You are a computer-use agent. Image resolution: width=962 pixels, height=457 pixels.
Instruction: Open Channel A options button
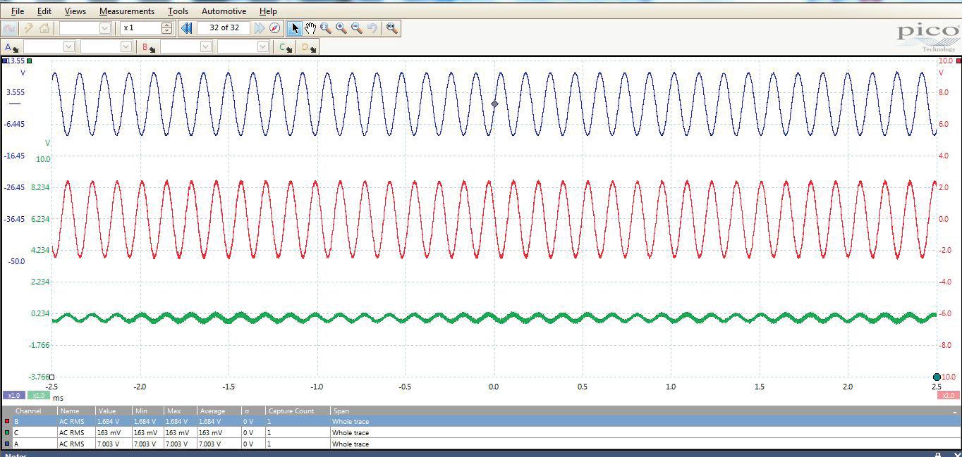tap(11, 47)
